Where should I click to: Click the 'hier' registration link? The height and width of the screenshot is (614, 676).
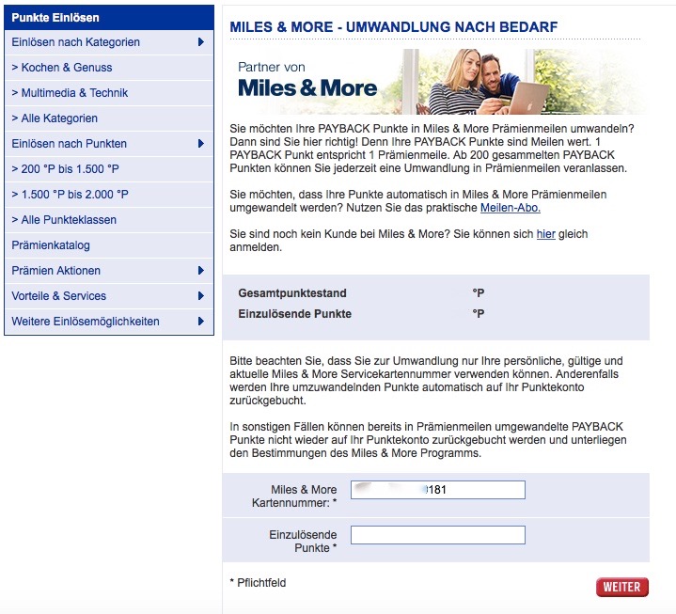(x=545, y=233)
